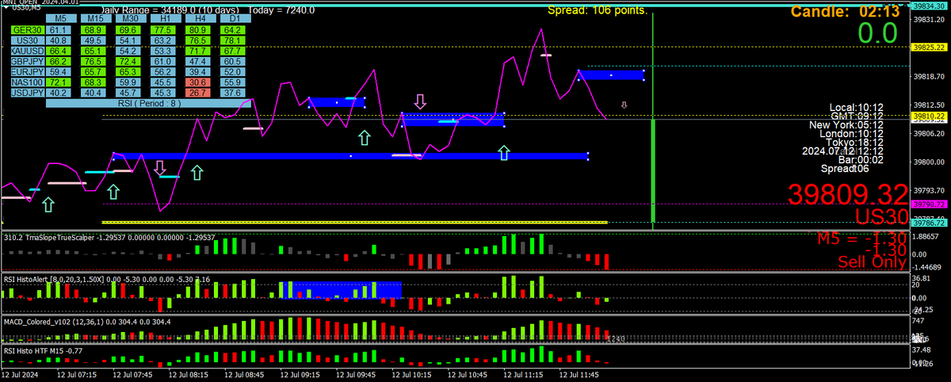Click NAS100 H4 red cell 30.6
This screenshot has height=382, width=951.
[x=198, y=82]
